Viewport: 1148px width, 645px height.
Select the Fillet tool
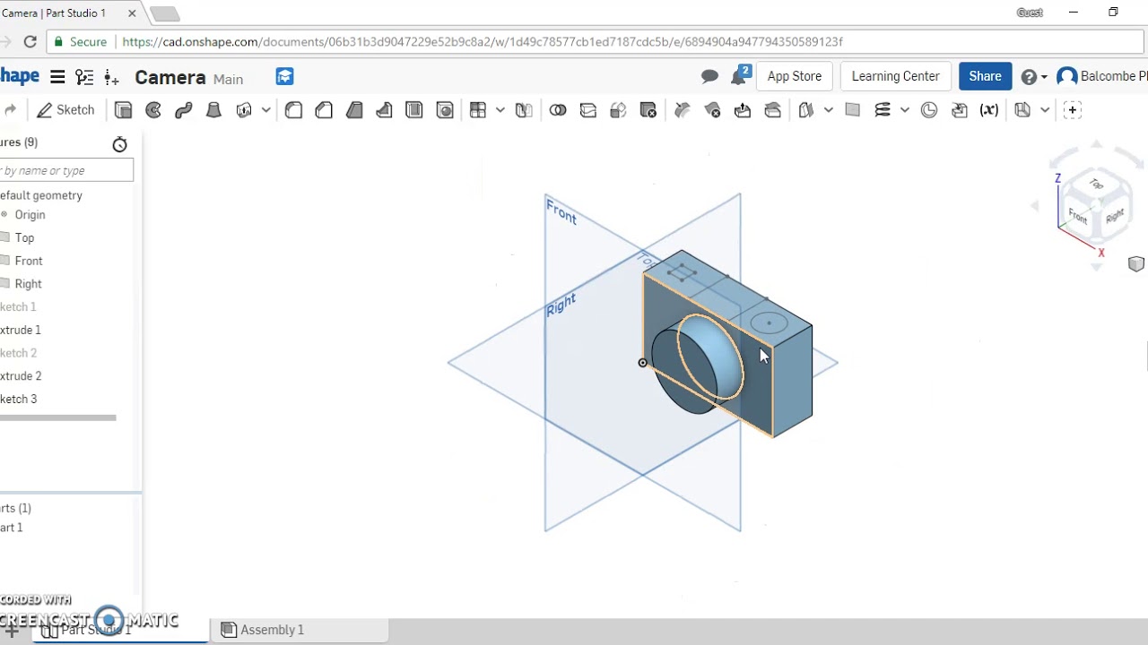[x=293, y=110]
